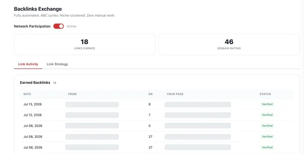Click the Verified badge in Jul 12 row
304x154 pixels.
[x=267, y=115]
